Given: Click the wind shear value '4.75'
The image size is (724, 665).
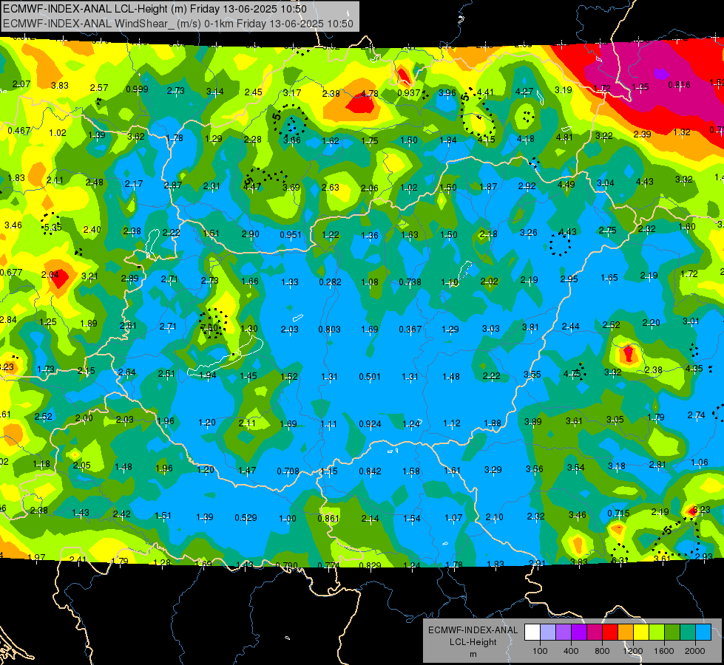Looking at the screenshot, I should coord(572,374).
